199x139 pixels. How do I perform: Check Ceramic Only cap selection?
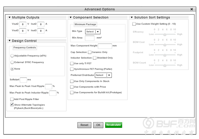coord(90,52)
